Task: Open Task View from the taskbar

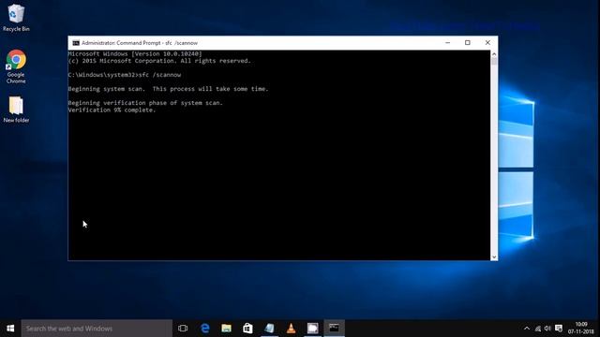Action: click(183, 329)
